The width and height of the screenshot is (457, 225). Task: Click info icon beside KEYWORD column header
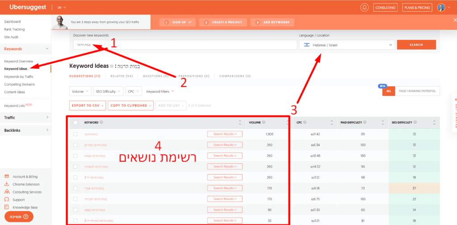[x=101, y=123]
